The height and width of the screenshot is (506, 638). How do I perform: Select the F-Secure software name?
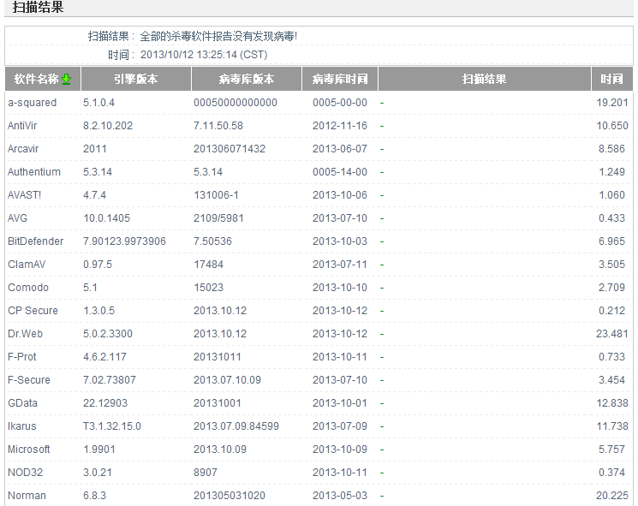(x=29, y=380)
